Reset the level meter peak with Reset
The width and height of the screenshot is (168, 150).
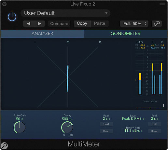point(154,131)
